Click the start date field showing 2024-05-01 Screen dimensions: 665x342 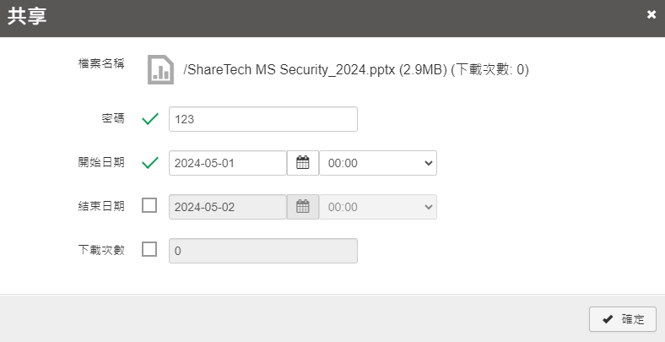point(228,163)
